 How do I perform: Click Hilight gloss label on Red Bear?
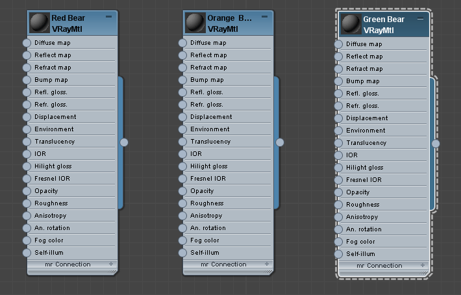pos(53,166)
